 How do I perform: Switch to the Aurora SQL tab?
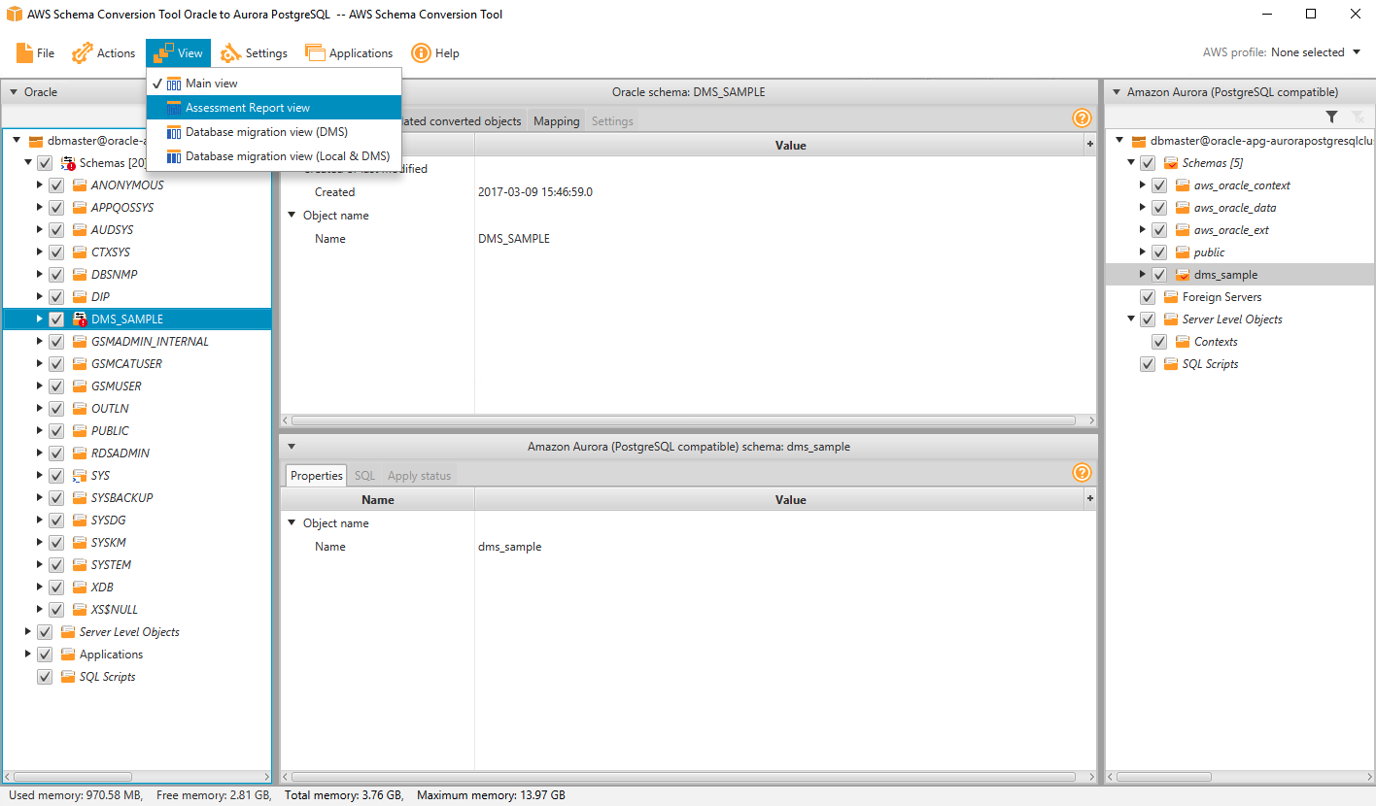click(364, 476)
